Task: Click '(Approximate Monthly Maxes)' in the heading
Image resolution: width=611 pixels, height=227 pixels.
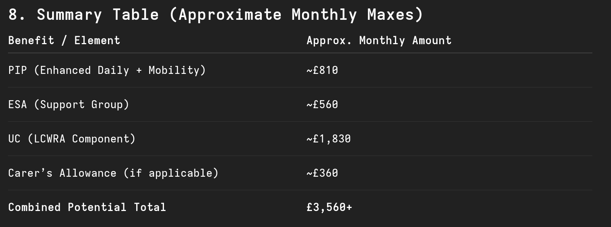Action: pos(296,15)
